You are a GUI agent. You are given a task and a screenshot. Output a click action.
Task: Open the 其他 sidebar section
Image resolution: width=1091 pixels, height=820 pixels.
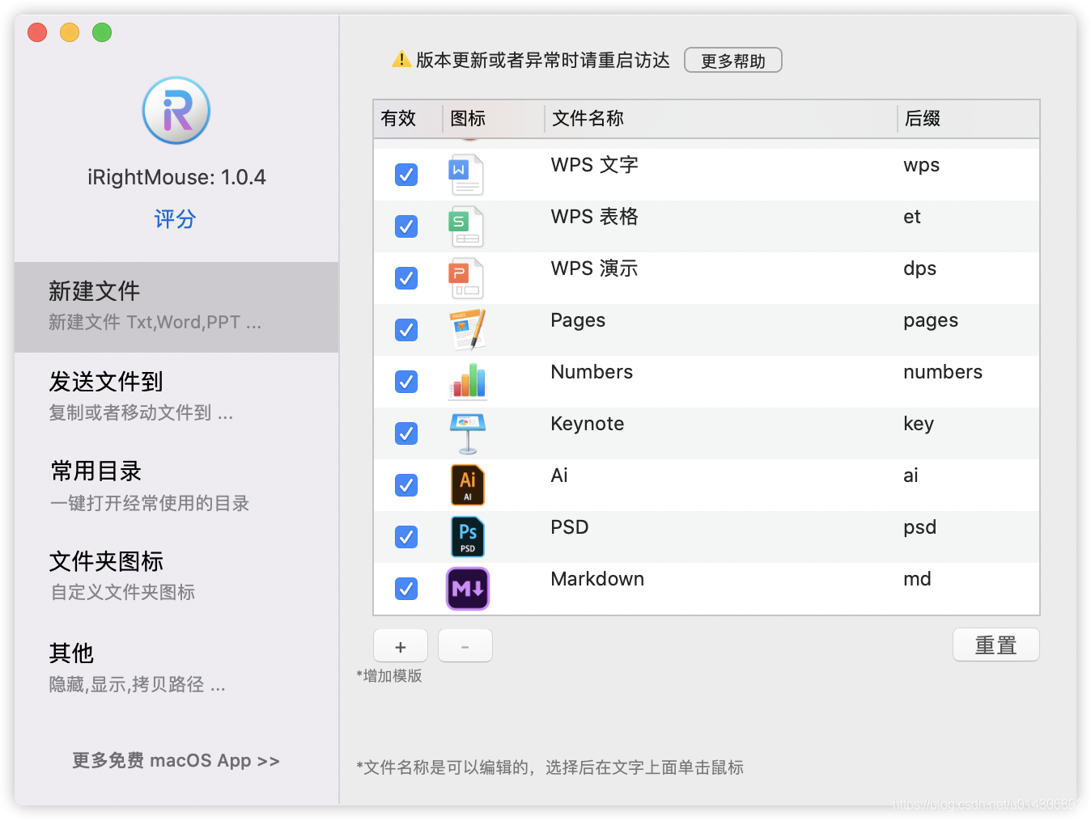[x=176, y=668]
